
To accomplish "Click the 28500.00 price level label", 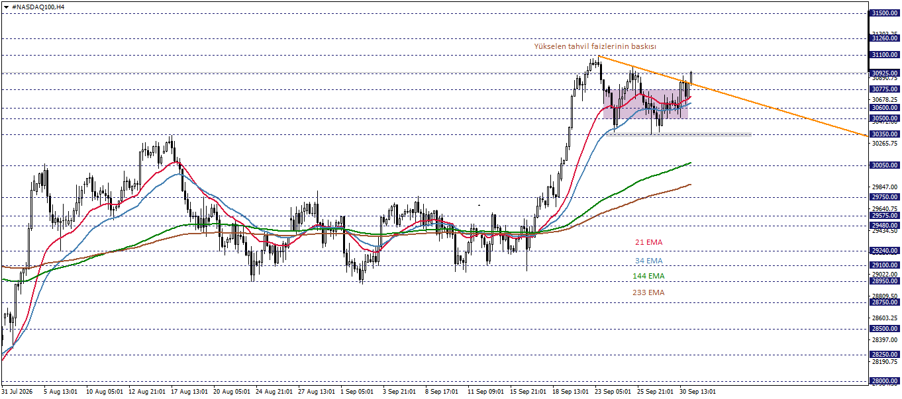I will (885, 328).
